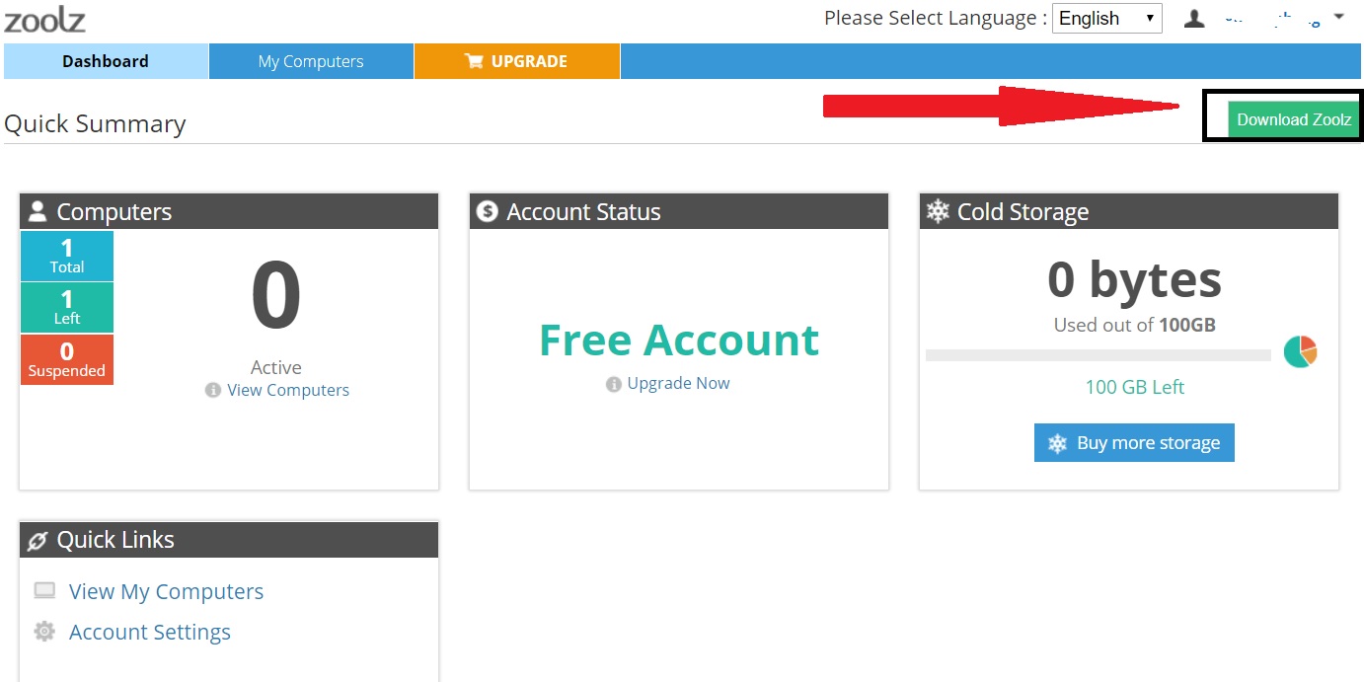Click the pie chart storage icon
This screenshot has width=1364, height=682.
[1300, 351]
